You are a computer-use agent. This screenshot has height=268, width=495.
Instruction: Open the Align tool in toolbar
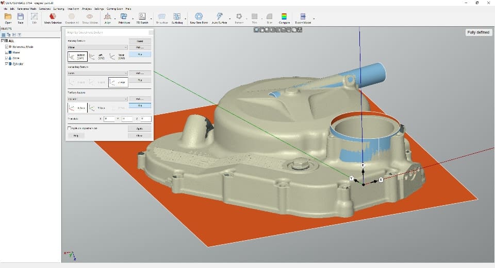click(x=108, y=17)
